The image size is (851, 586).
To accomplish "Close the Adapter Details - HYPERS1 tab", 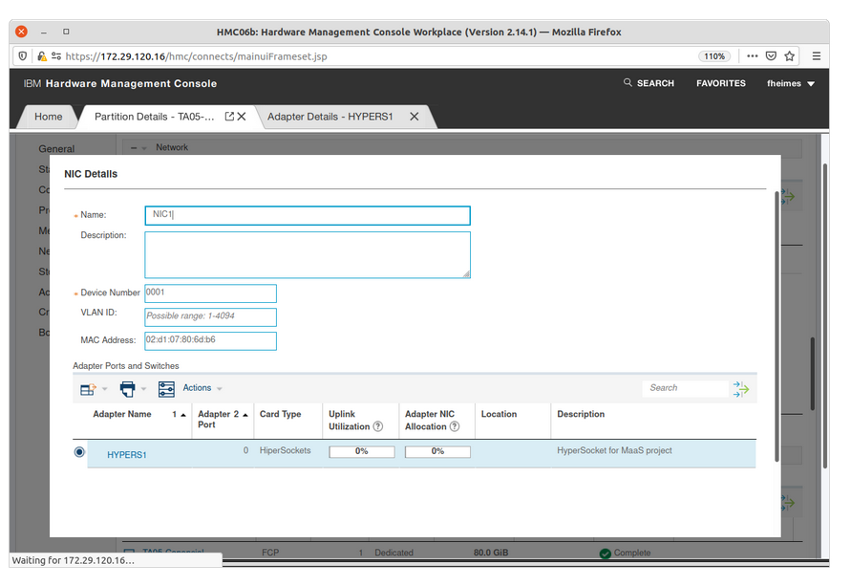I will (x=414, y=117).
